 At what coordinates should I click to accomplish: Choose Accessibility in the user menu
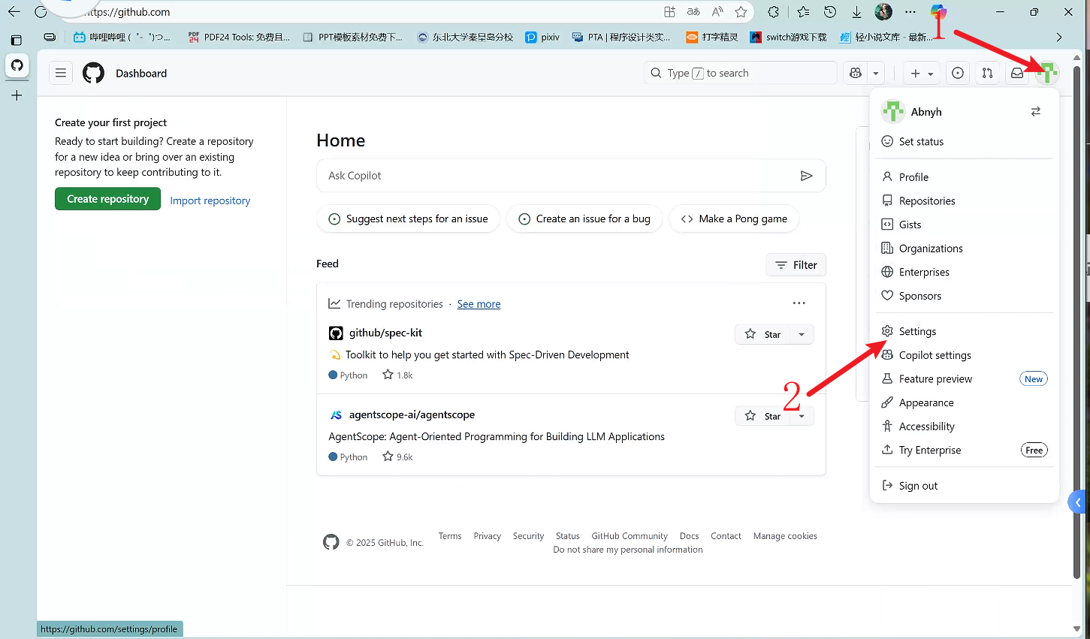tap(965, 427)
